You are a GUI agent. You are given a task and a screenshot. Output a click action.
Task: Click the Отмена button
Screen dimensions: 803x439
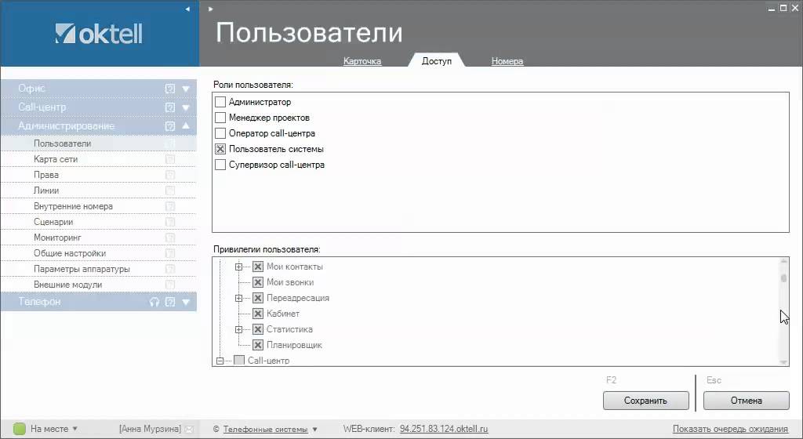click(x=747, y=401)
